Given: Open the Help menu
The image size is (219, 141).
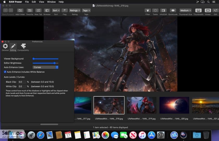Looking at the screenshot, I should click(x=61, y=2).
